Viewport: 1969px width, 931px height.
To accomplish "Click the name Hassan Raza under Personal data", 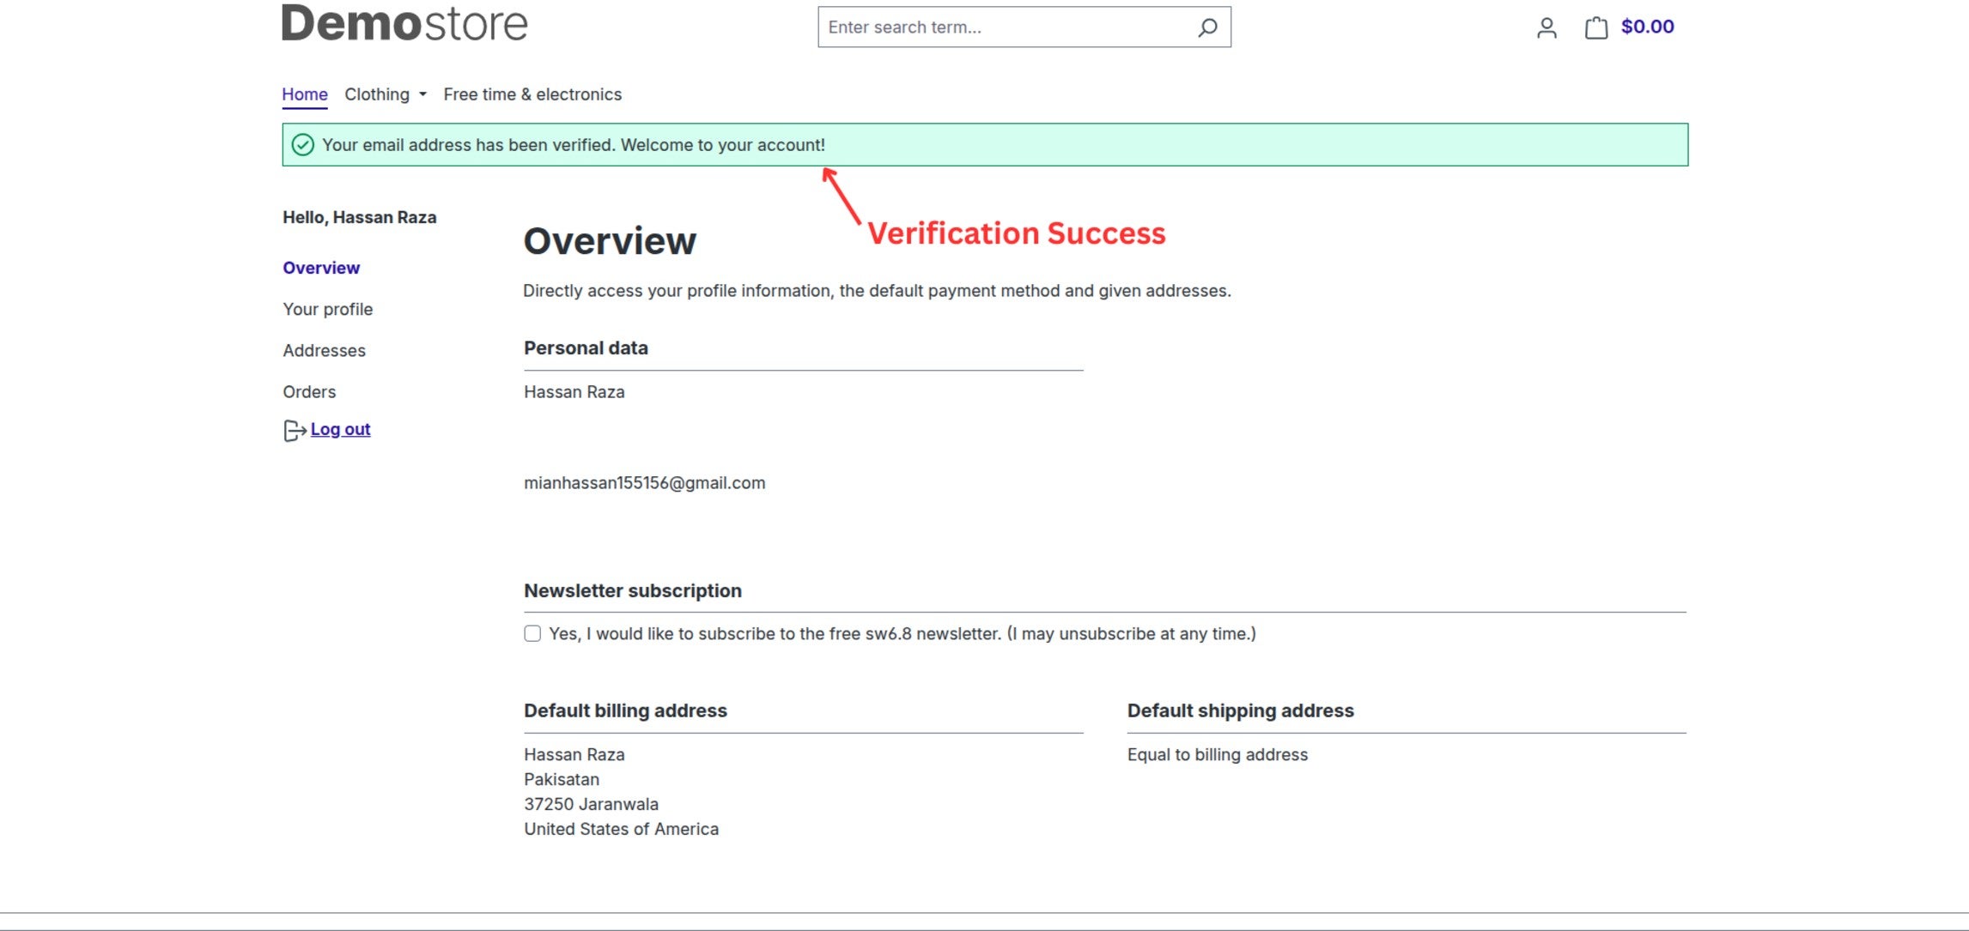I will 574,392.
